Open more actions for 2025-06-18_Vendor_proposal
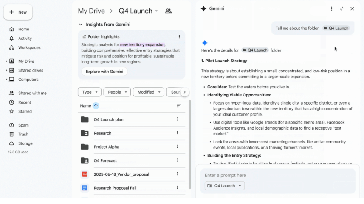This screenshot has height=204, width=364. 178,174
